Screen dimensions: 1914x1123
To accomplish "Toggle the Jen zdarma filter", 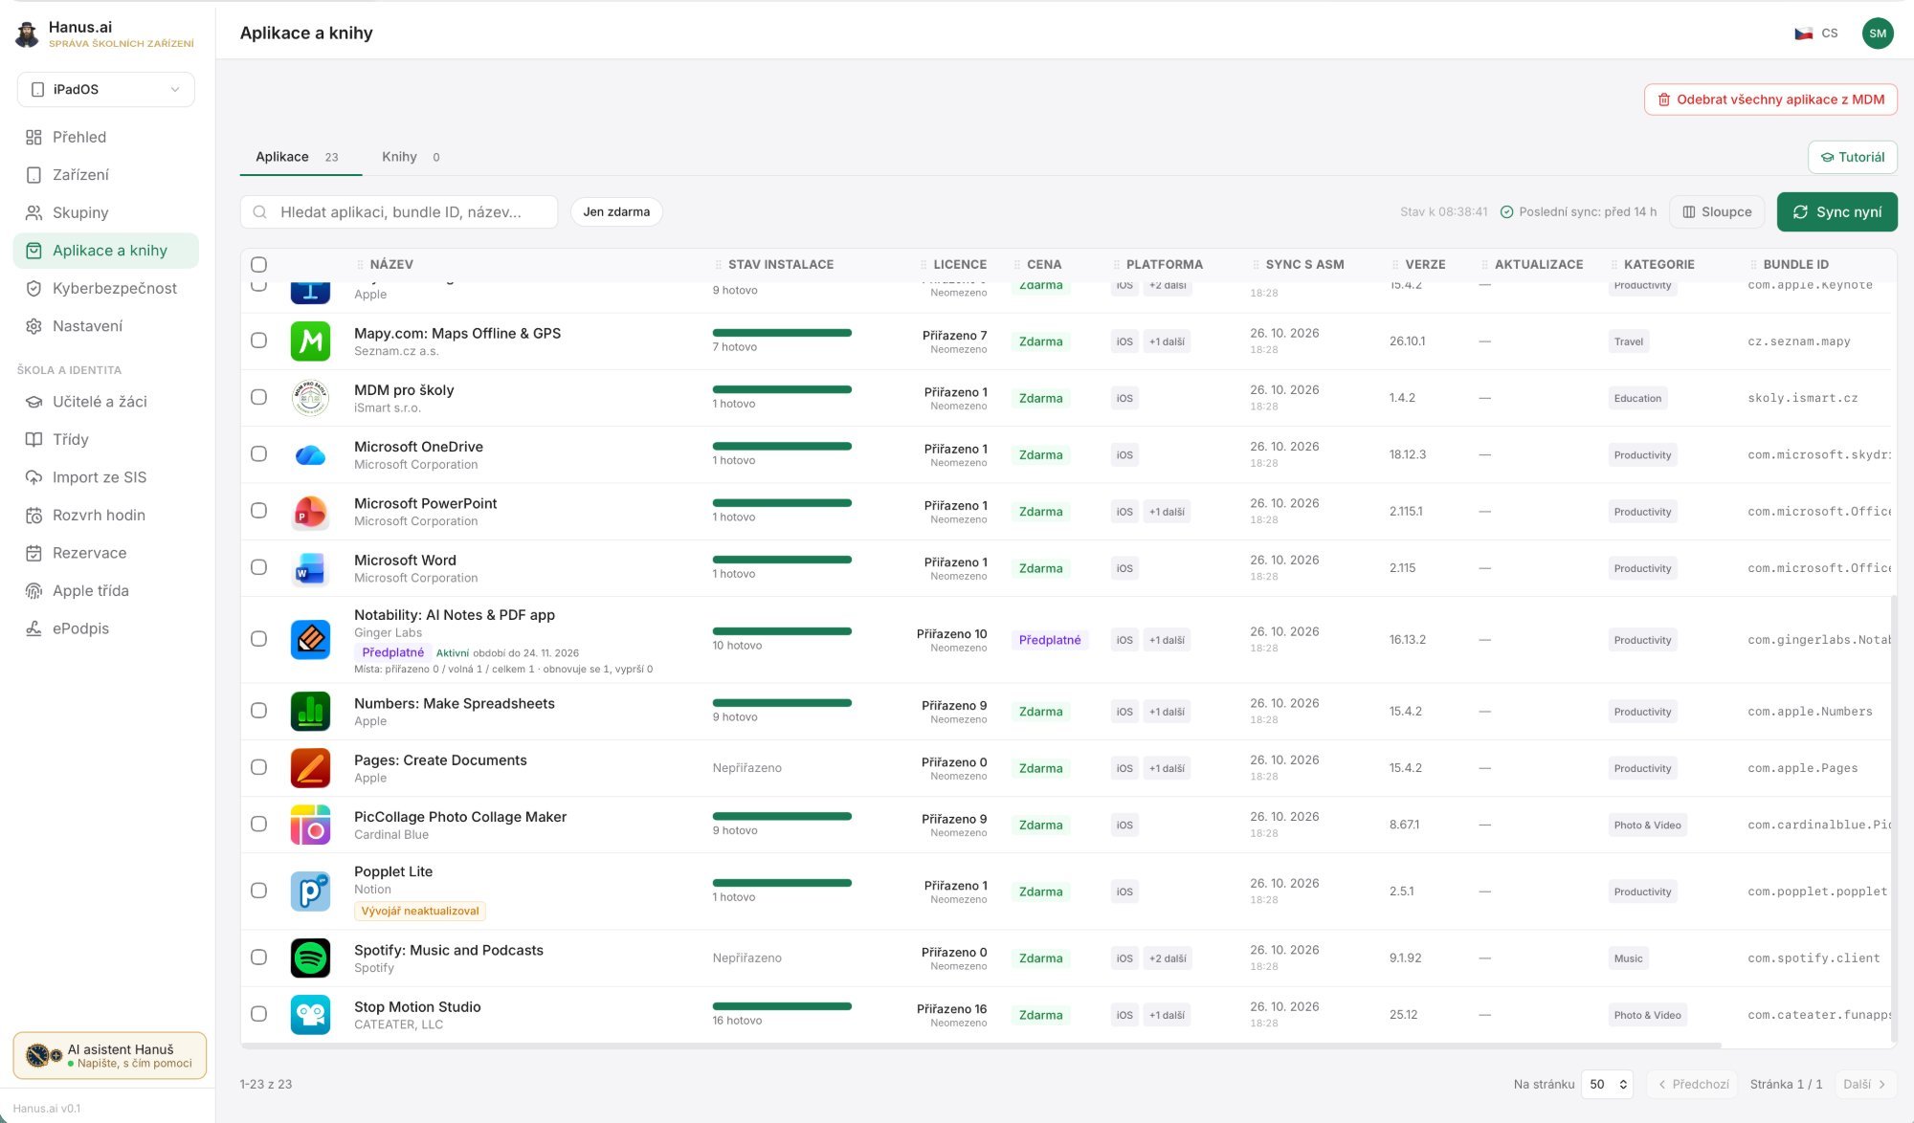I will coord(616,212).
